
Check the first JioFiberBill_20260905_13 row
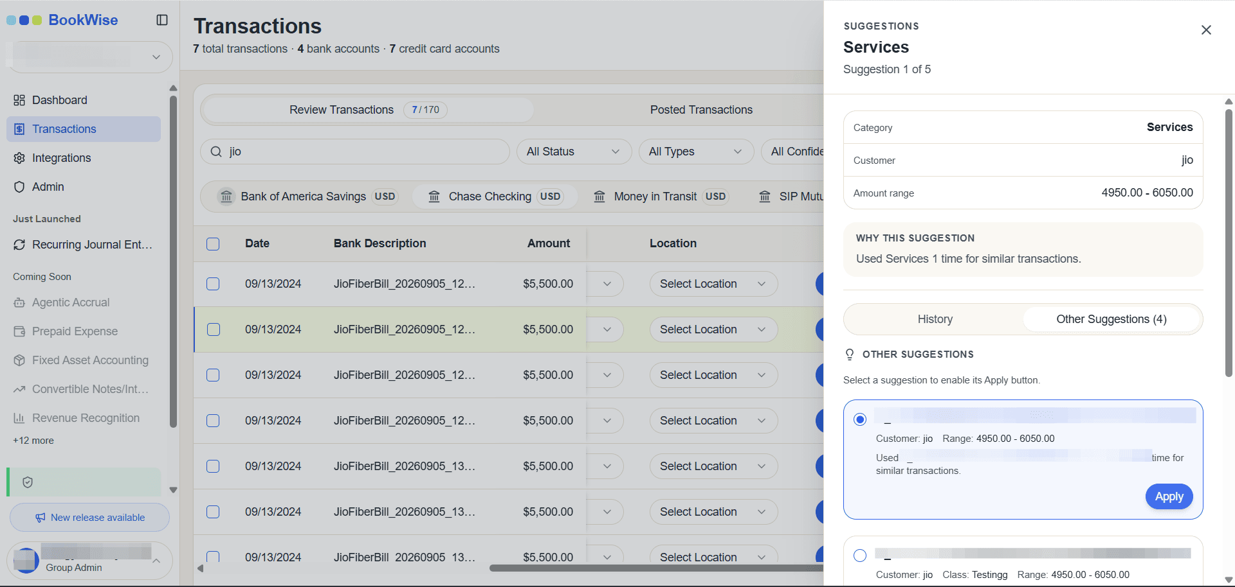[213, 466]
